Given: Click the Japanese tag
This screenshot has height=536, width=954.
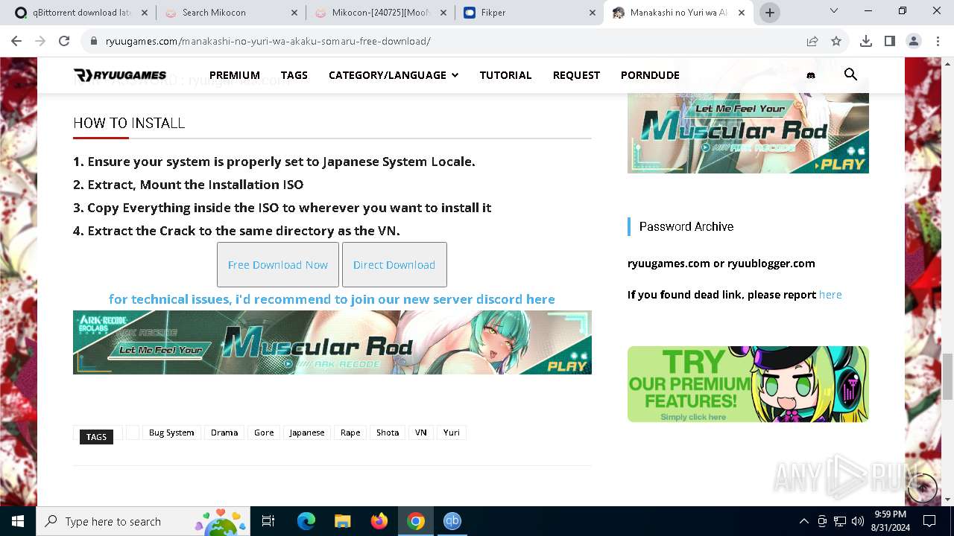Looking at the screenshot, I should point(307,433).
